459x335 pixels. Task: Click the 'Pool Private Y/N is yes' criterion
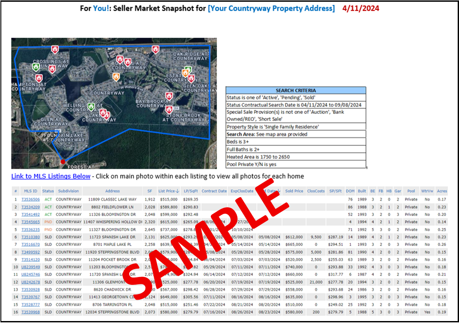(296, 164)
